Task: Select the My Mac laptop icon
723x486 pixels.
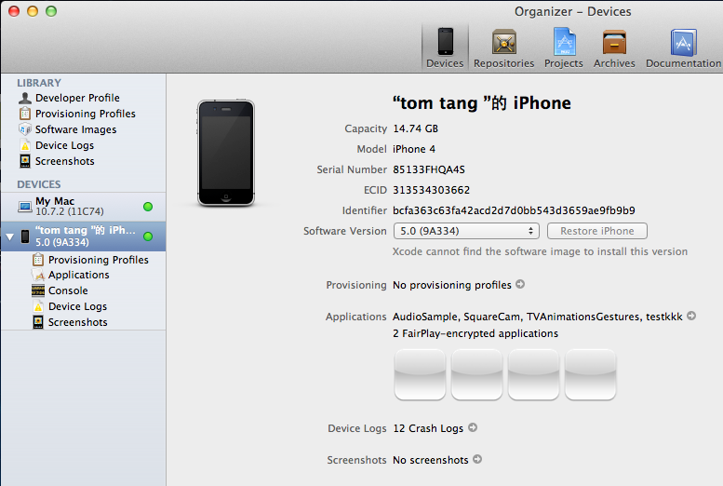Action: (25, 207)
